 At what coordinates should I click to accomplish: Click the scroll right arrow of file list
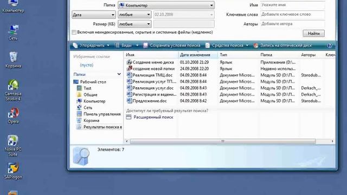click(332, 141)
